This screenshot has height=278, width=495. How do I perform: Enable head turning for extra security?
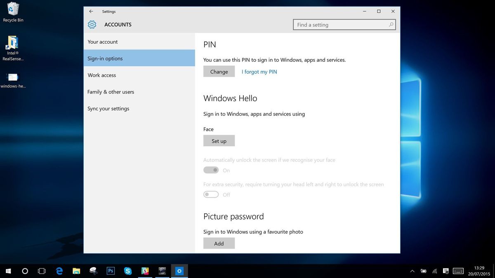(211, 194)
